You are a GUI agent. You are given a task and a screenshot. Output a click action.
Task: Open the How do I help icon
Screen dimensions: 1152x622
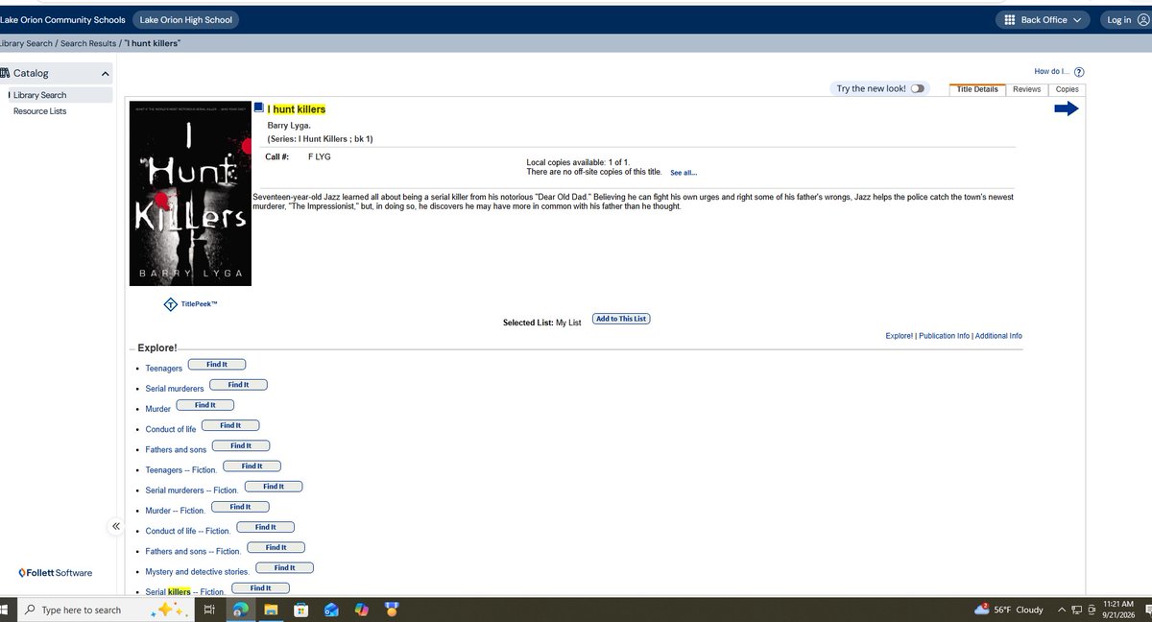click(1079, 72)
